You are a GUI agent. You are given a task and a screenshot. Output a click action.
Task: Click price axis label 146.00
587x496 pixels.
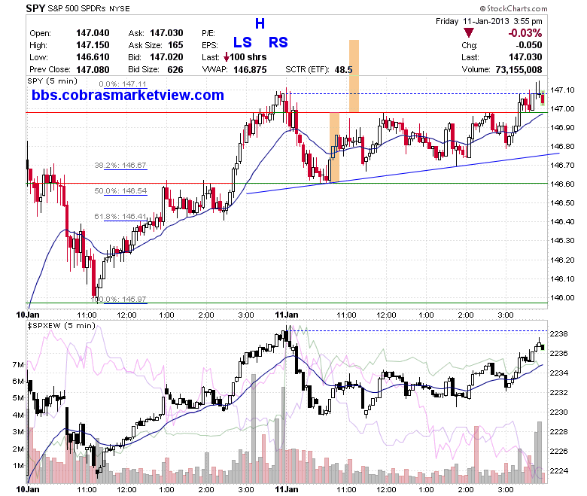(562, 297)
